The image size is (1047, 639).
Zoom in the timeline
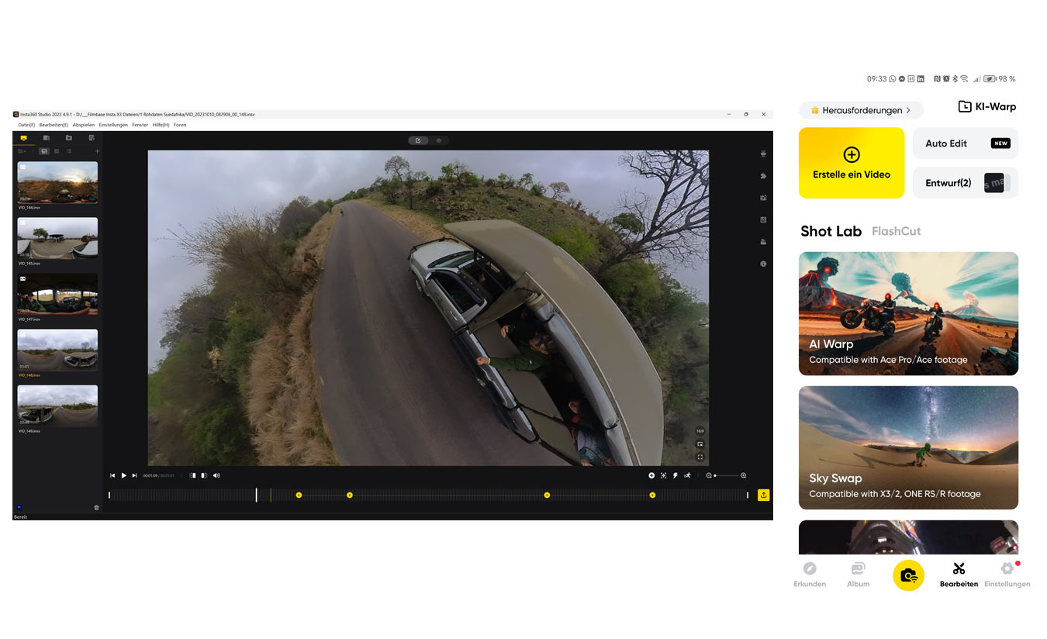click(744, 475)
